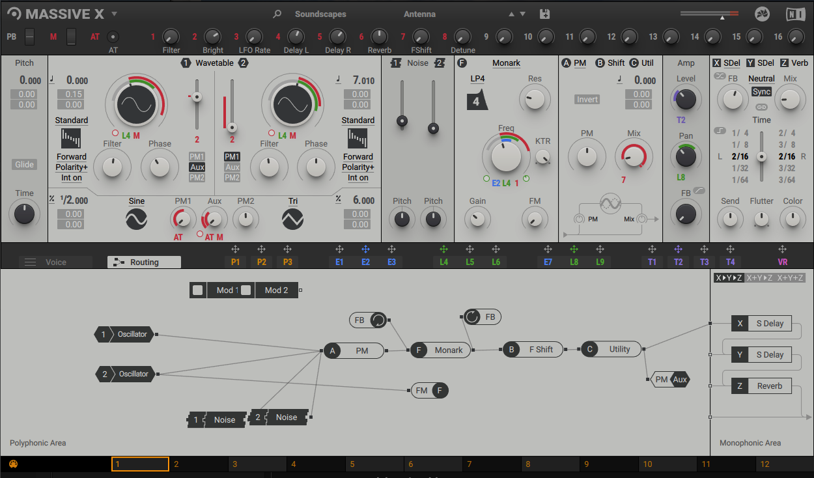
Task: Click the Wavetable oscillator 1 level slider
Action: tap(196, 97)
